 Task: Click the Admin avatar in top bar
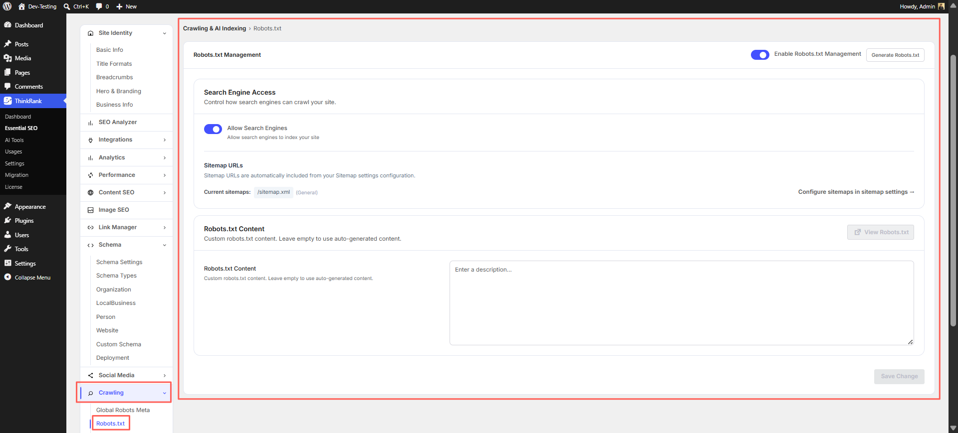click(941, 6)
